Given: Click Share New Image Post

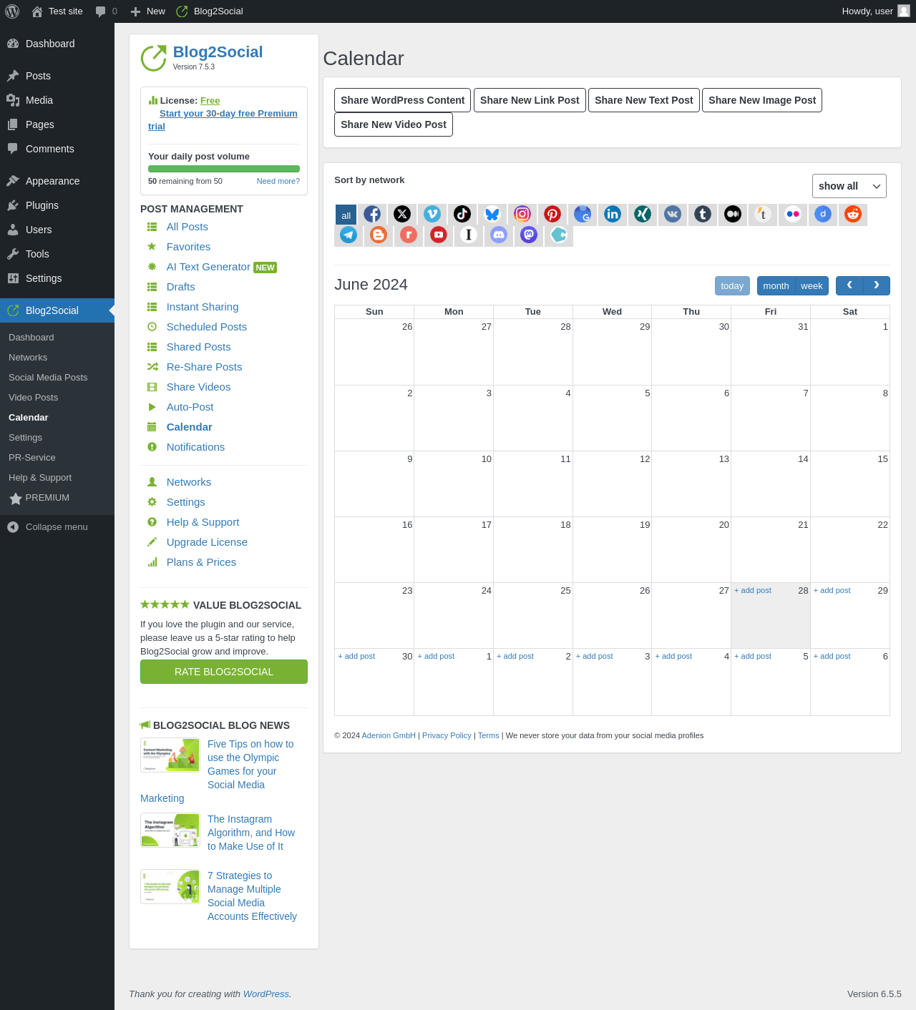Looking at the screenshot, I should (762, 100).
